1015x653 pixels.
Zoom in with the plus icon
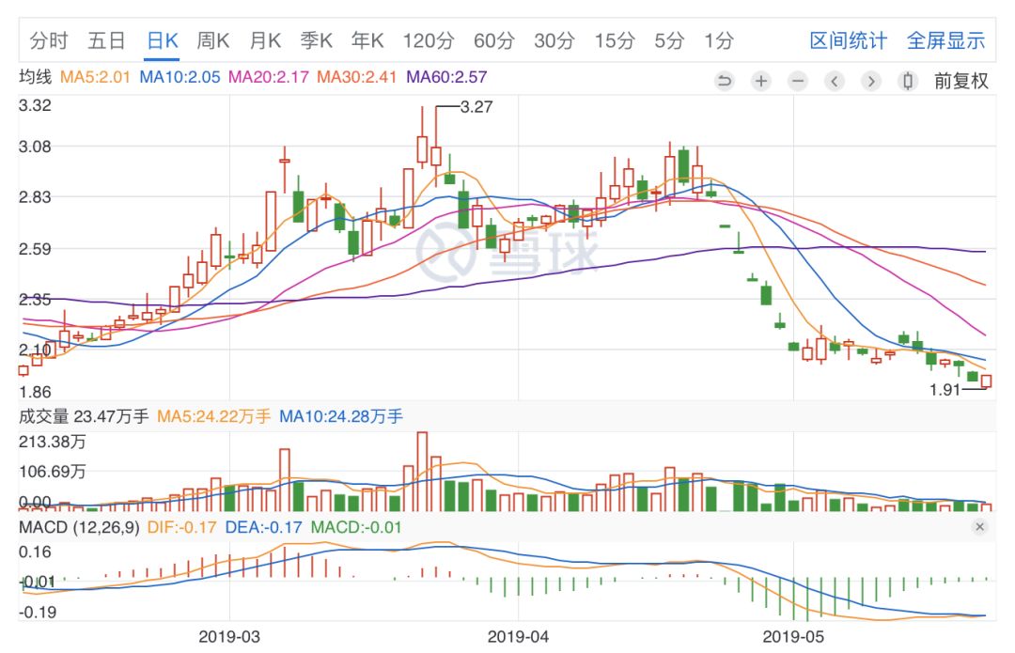pyautogui.click(x=761, y=81)
